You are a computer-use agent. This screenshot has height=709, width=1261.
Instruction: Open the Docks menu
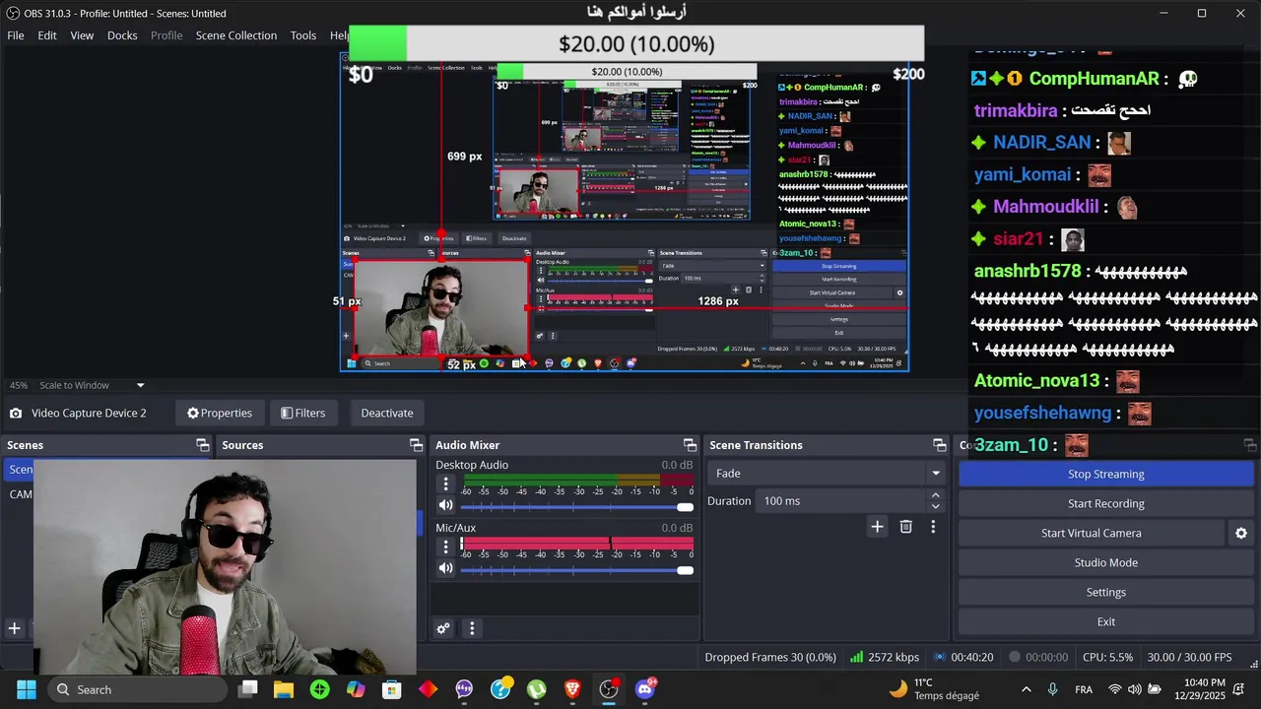point(122,35)
